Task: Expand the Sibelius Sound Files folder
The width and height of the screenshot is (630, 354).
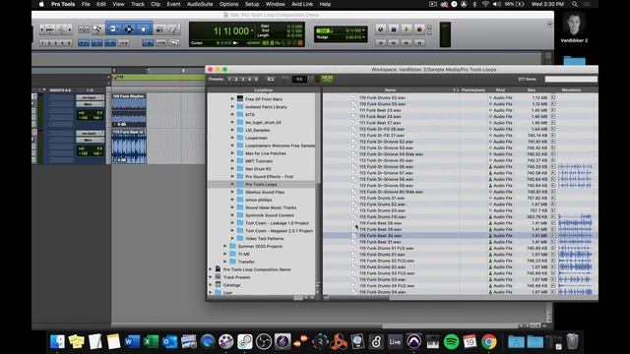Action: [x=232, y=192]
